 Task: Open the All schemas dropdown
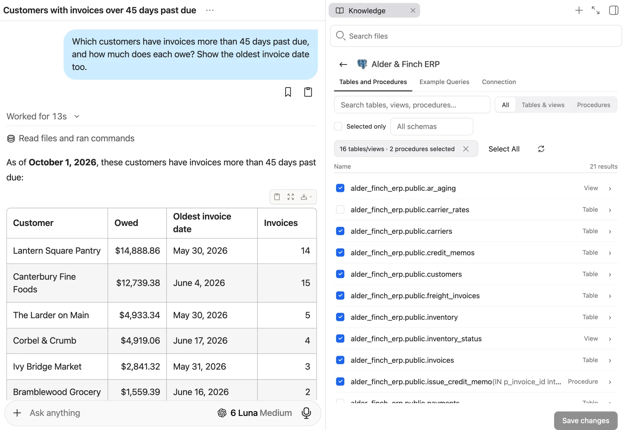[x=432, y=127]
